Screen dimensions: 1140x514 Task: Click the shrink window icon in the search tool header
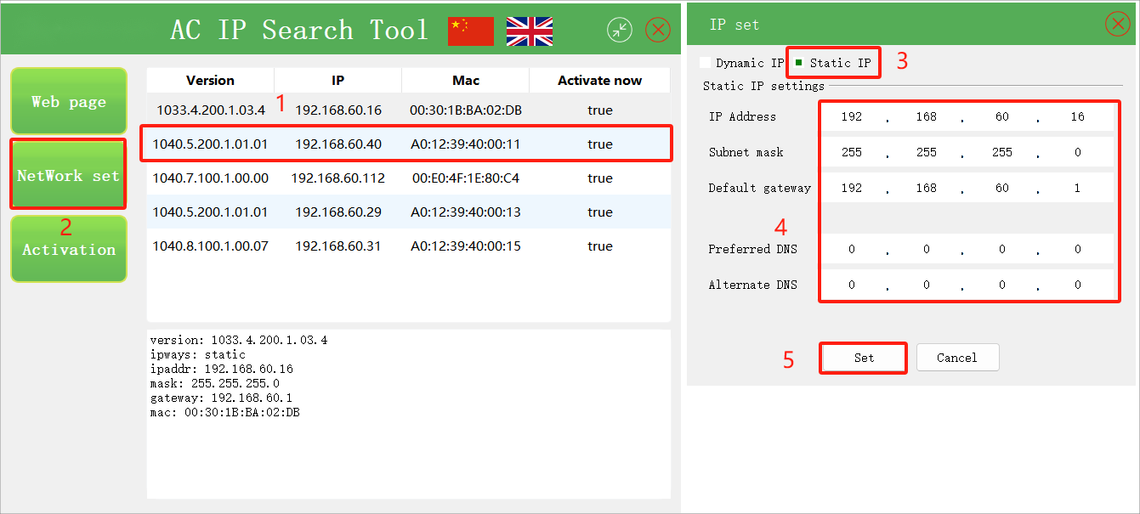[x=620, y=31]
